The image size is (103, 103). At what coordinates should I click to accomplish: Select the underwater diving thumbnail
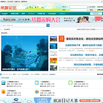tap(54, 46)
